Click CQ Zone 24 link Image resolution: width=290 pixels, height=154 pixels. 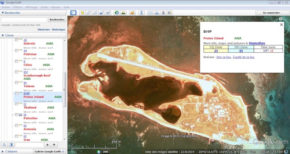tap(216, 51)
